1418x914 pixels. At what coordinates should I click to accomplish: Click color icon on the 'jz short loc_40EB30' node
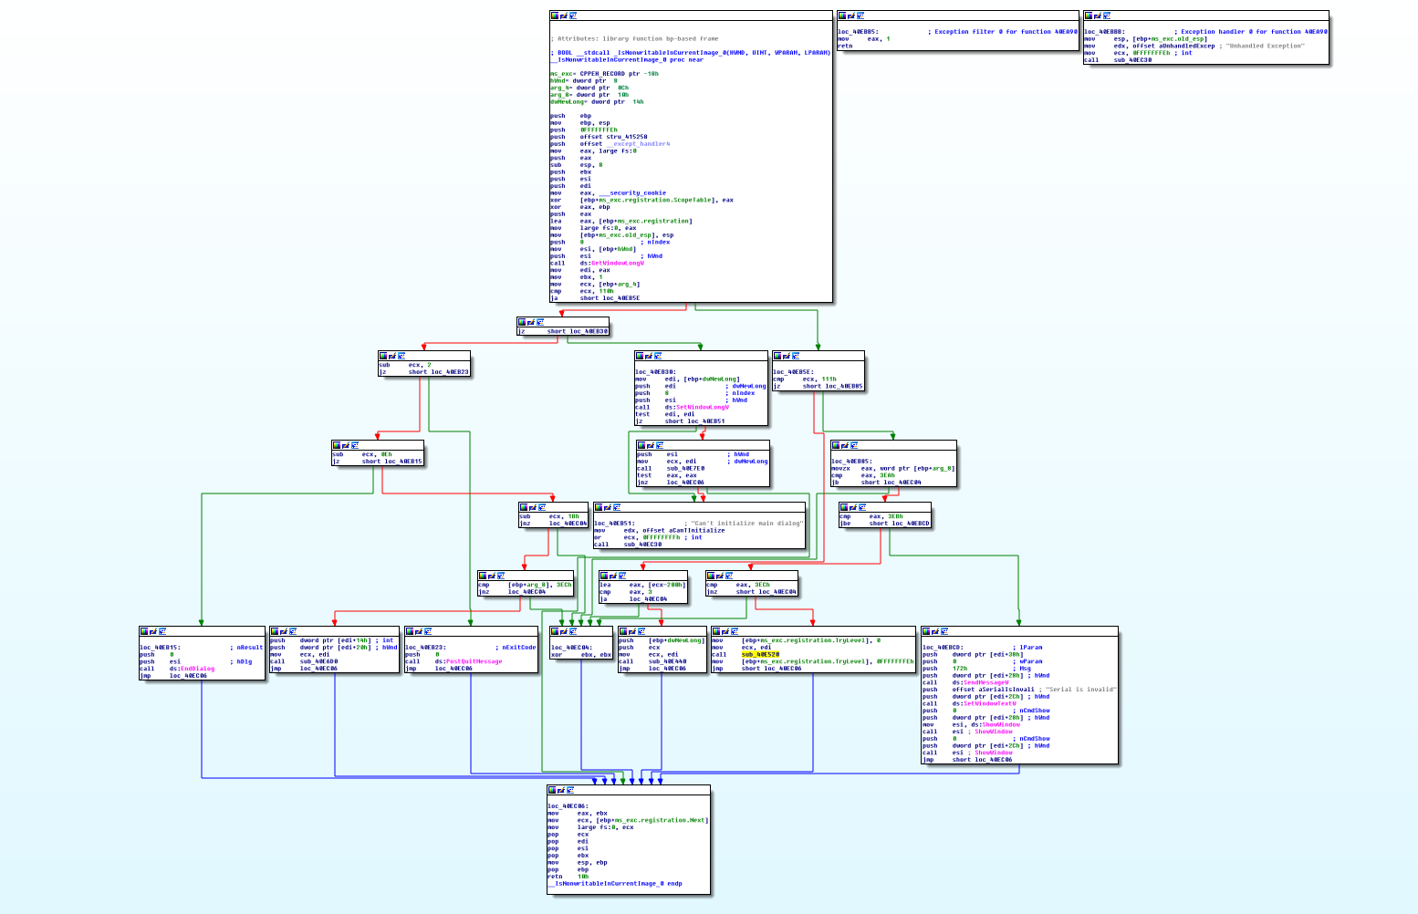click(x=522, y=321)
